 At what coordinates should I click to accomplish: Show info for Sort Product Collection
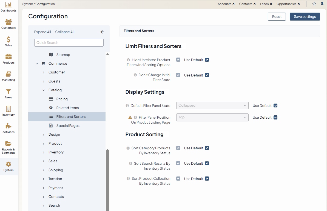click(x=128, y=178)
